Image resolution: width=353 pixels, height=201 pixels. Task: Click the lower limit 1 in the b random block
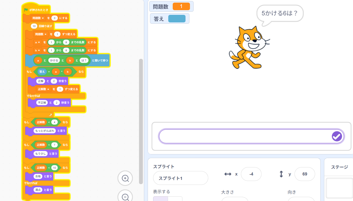tap(51, 50)
